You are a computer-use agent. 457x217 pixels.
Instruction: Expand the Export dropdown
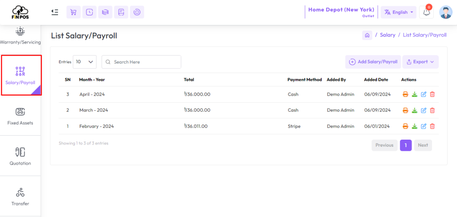(420, 62)
